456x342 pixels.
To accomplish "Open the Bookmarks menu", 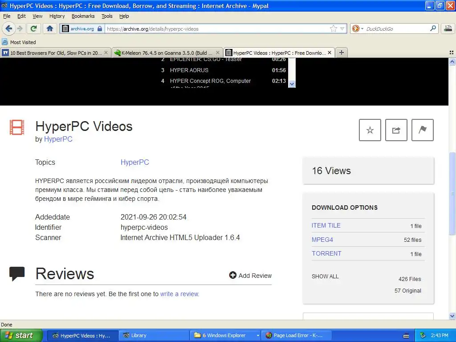I will (83, 16).
